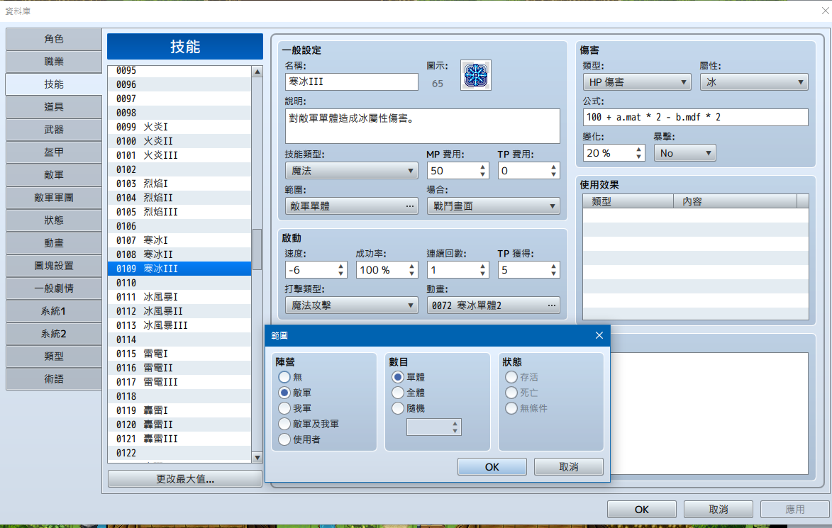Cancel the 範圍 dialog with 取消
Viewport: 832px width, 528px height.
point(568,466)
